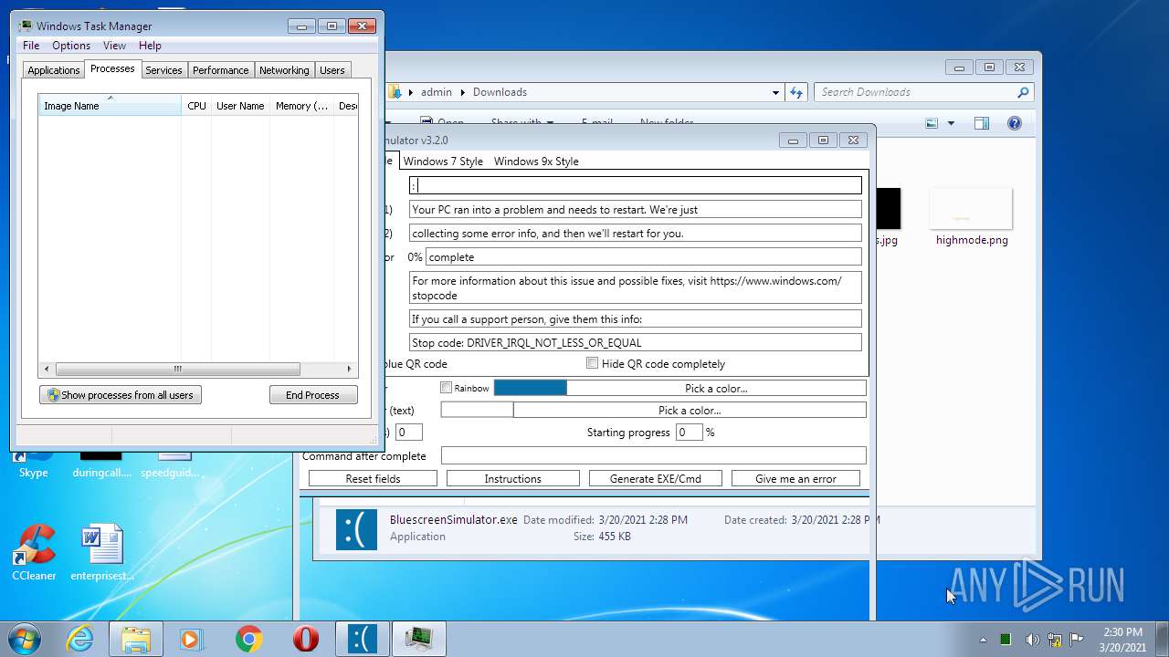Pick a color for the blue background
The image size is (1169, 657).
click(x=716, y=388)
